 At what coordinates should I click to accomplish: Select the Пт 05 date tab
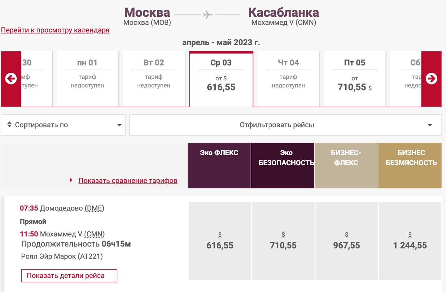click(355, 79)
